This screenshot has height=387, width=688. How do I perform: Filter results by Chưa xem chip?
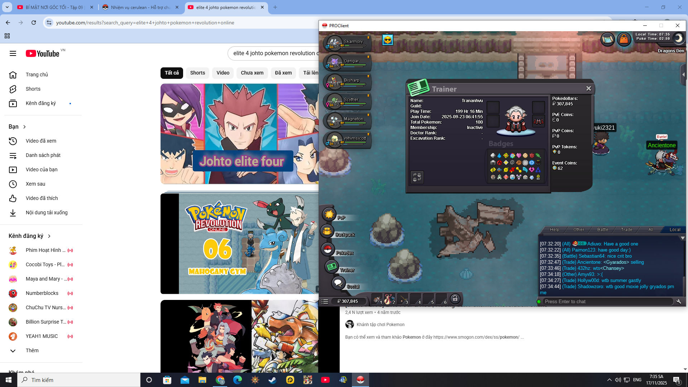click(x=252, y=73)
